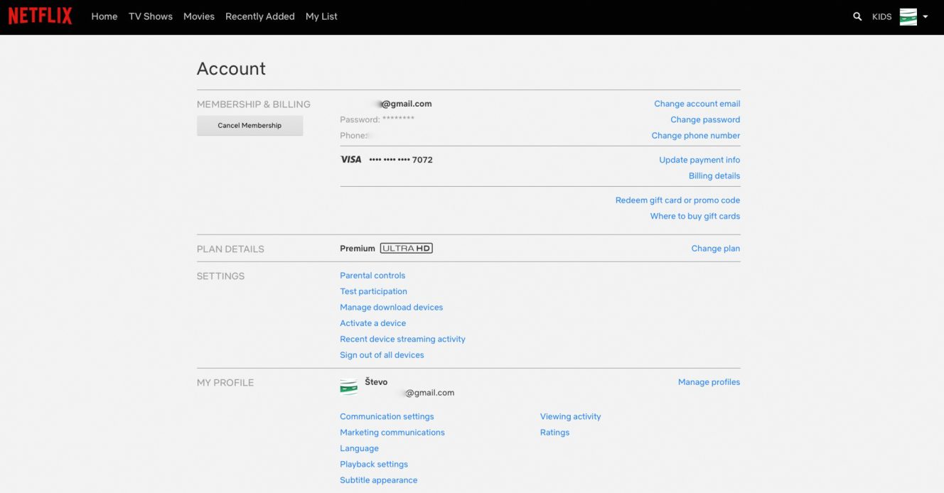Click the Ratings link

point(555,433)
